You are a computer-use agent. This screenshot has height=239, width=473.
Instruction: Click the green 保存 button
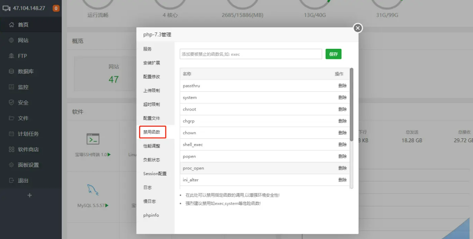click(x=334, y=54)
